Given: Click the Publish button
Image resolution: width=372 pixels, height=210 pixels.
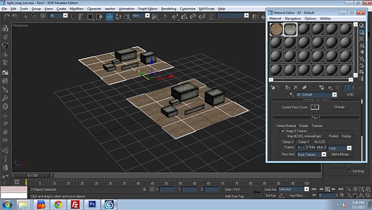Looking at the screenshot, I should pos(333,136).
